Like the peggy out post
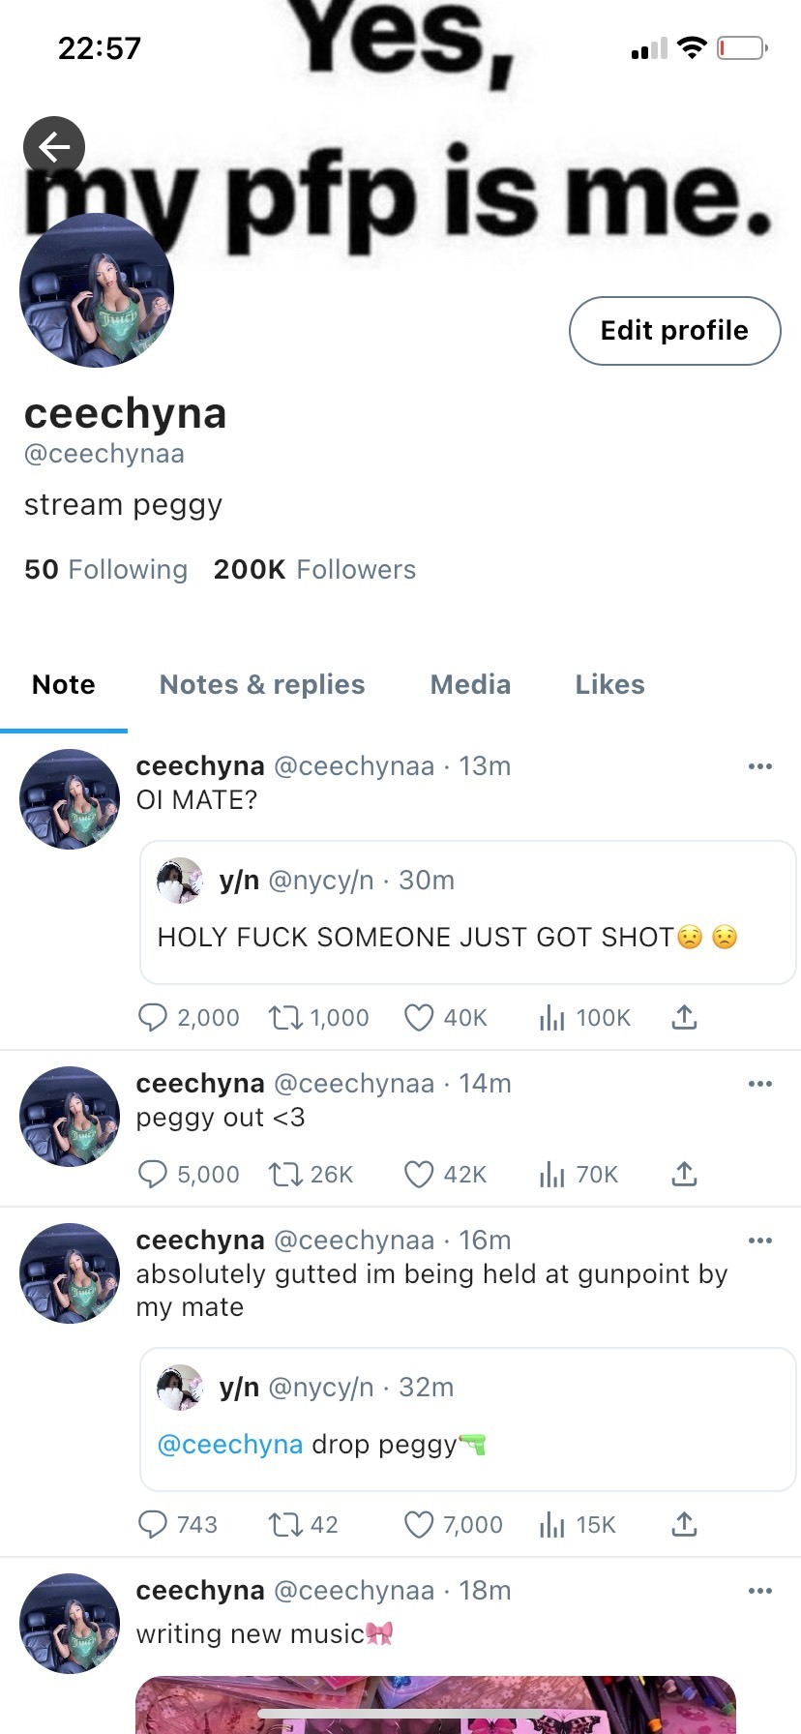Viewport: 801px width, 1734px height. pos(418,1174)
